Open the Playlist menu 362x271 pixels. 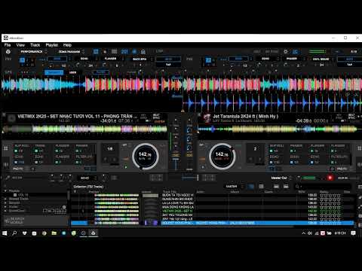52,45
